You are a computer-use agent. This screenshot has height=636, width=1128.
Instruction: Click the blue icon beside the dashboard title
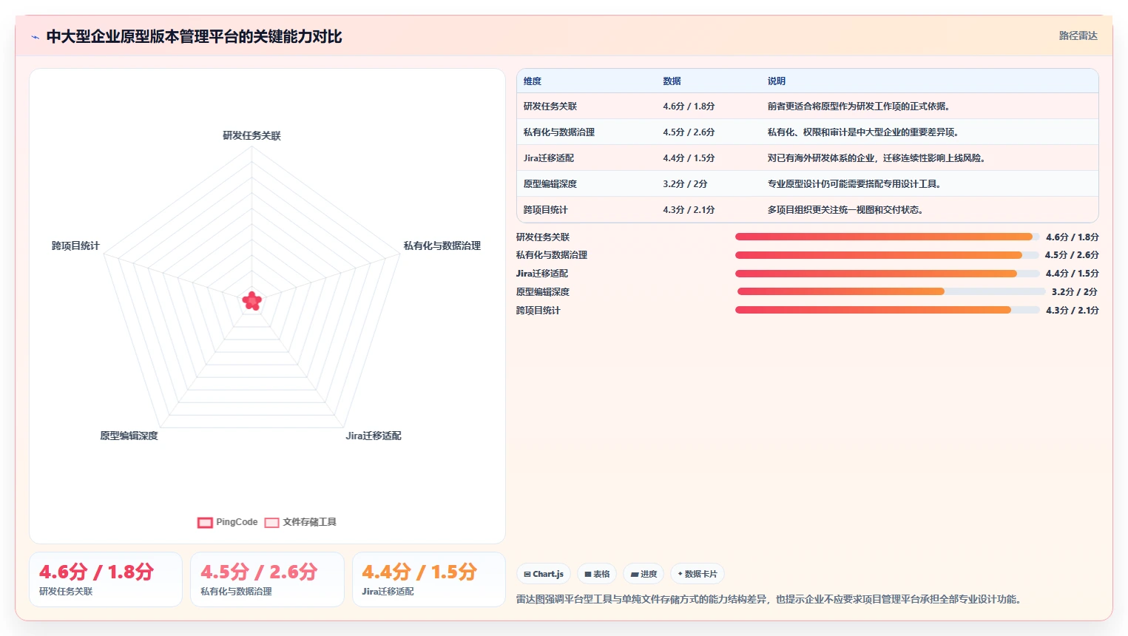click(35, 37)
